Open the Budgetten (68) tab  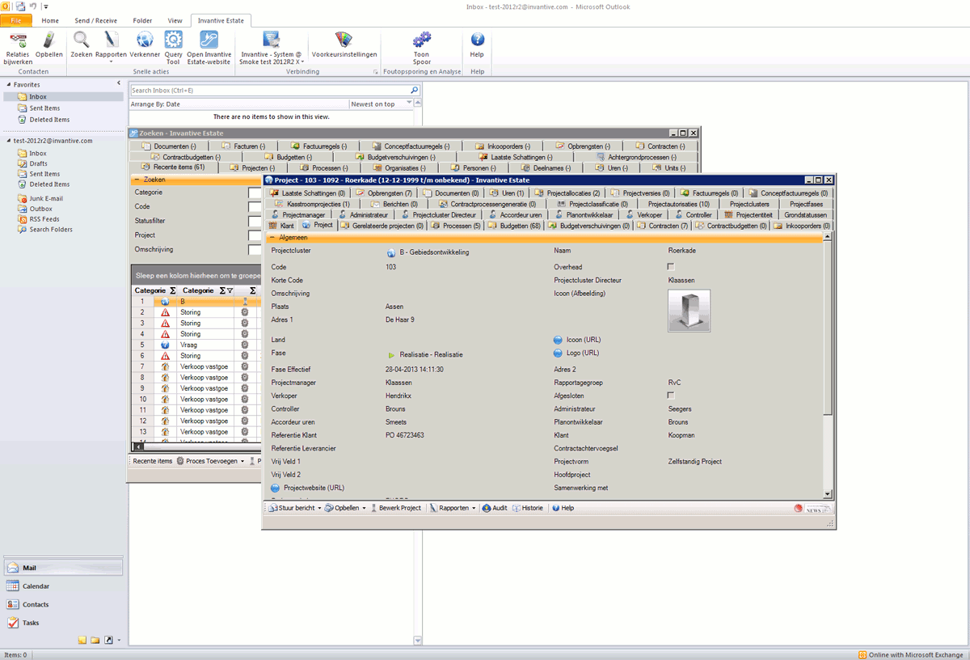(x=515, y=226)
